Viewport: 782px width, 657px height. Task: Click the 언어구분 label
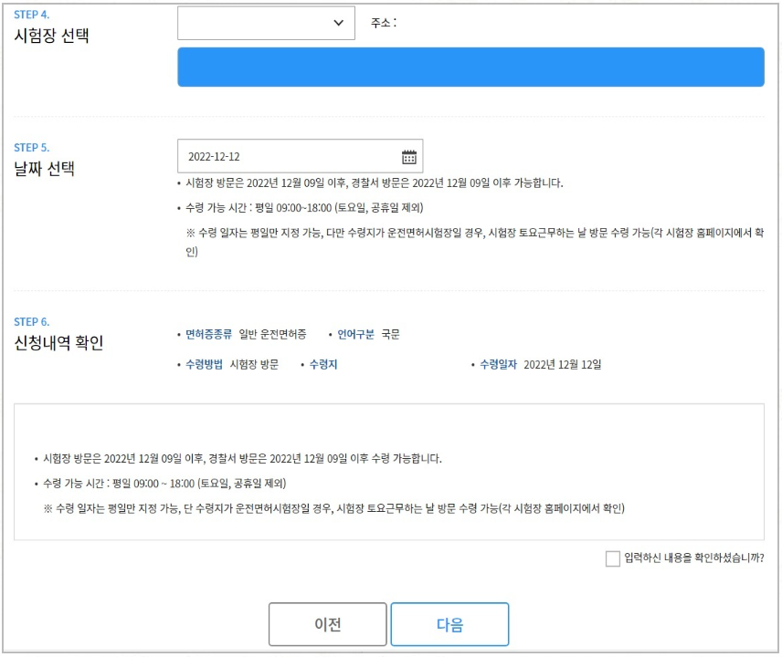[x=355, y=334]
